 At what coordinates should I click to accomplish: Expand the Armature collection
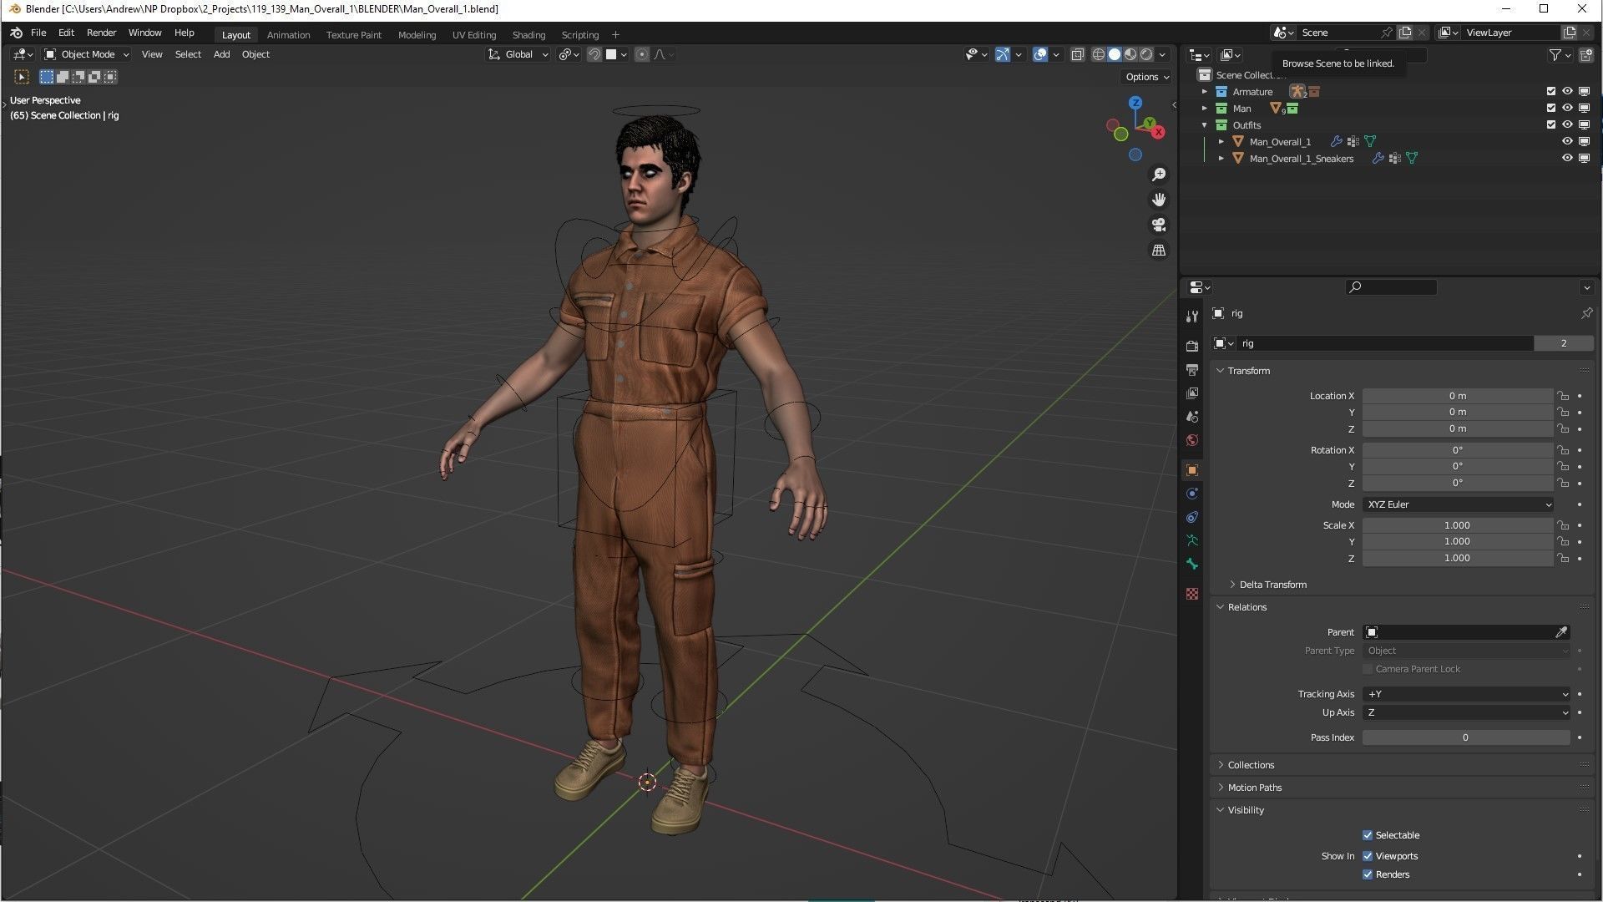point(1205,92)
